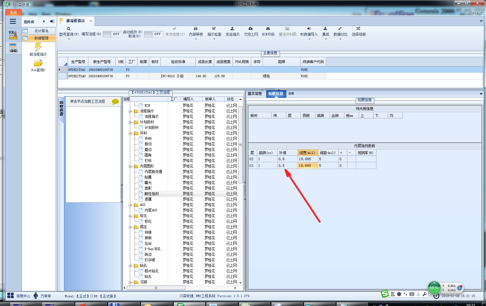Image resolution: width=486 pixels, height=306 pixels.
Task: Click the 内部审核 printer icon
Action: click(x=196, y=29)
